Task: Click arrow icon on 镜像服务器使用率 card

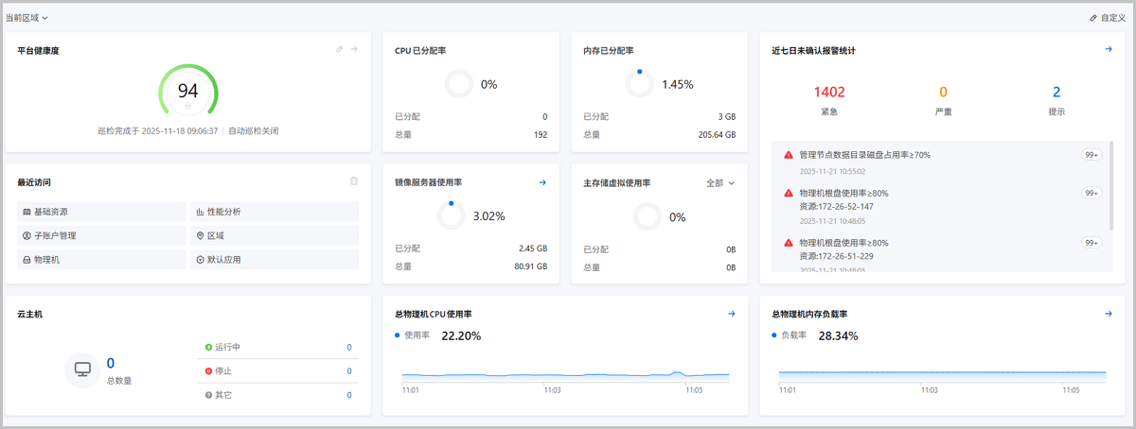Action: 542,182
